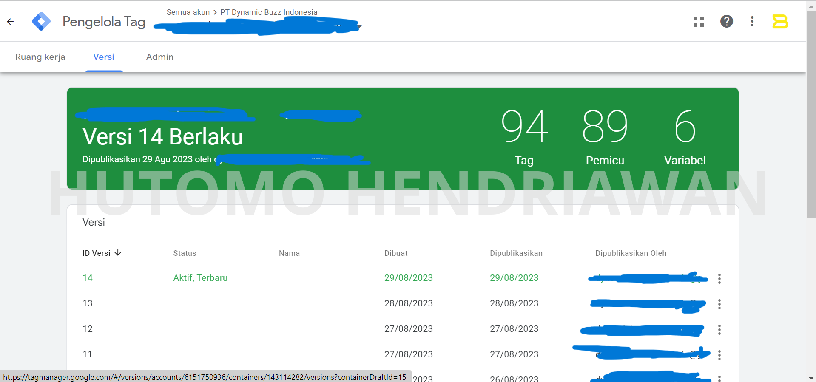The image size is (816, 382).
Task: Click the Dipublikasikan column header
Action: tap(516, 253)
